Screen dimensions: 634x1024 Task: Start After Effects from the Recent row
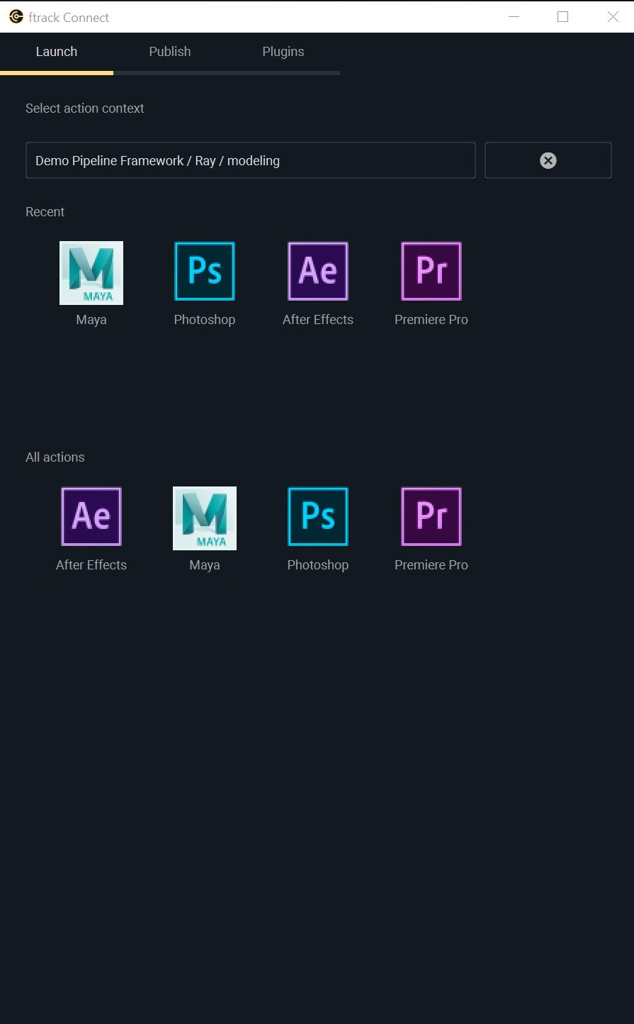[x=318, y=272]
